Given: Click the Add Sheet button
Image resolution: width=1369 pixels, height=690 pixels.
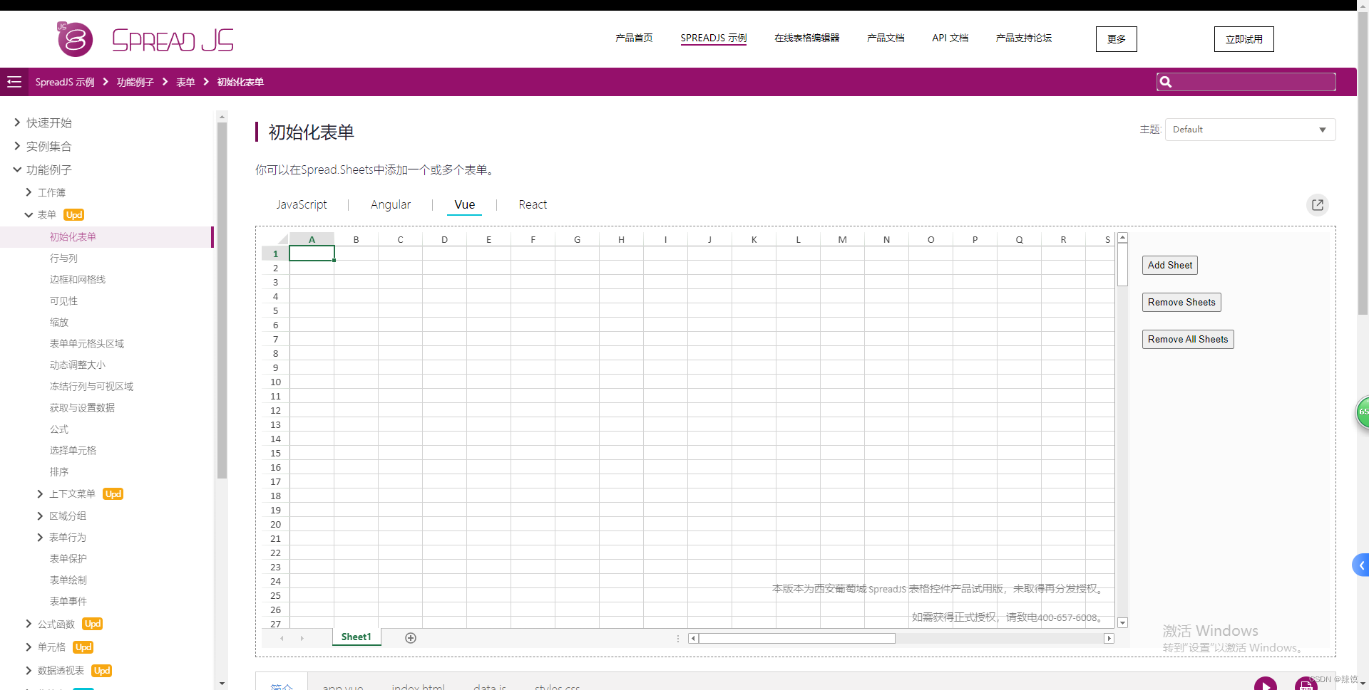Looking at the screenshot, I should coord(1170,266).
